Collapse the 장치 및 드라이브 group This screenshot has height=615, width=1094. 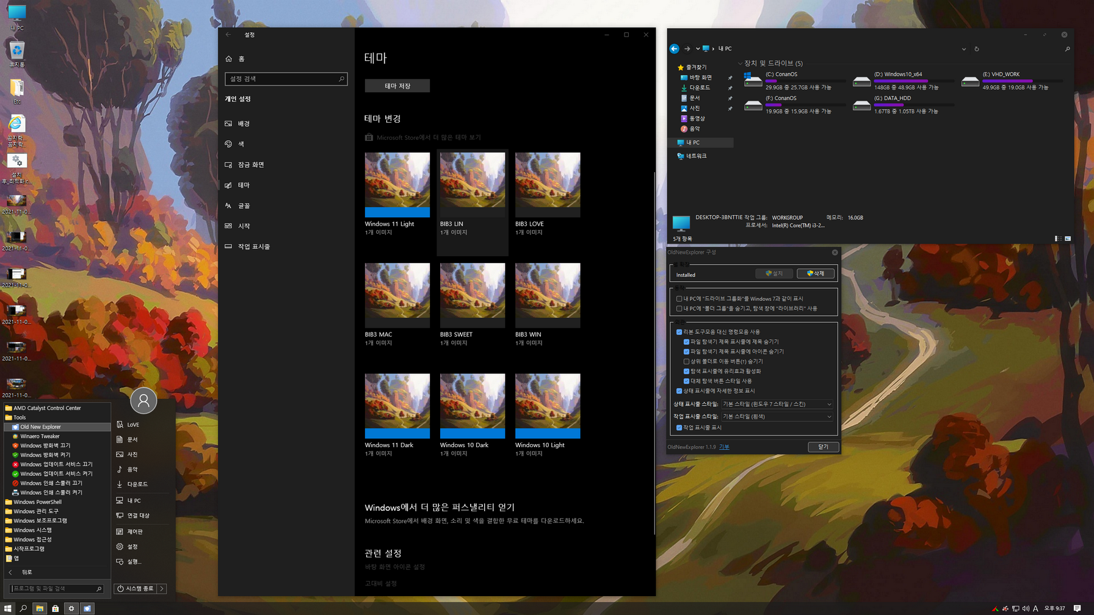[x=740, y=63]
